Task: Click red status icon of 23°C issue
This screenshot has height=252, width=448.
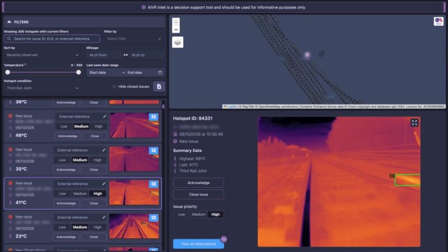Action: coord(10,217)
